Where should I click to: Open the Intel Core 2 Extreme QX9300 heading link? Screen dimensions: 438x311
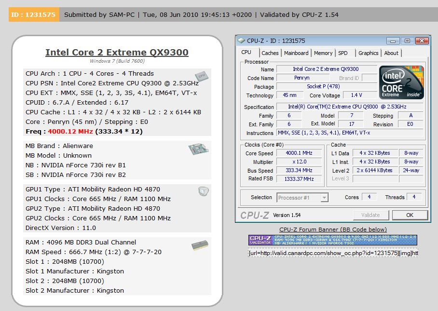pyautogui.click(x=117, y=52)
